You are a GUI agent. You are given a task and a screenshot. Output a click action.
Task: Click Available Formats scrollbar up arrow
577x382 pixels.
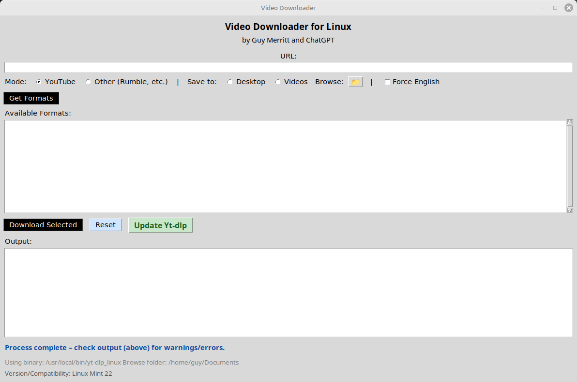(x=570, y=122)
